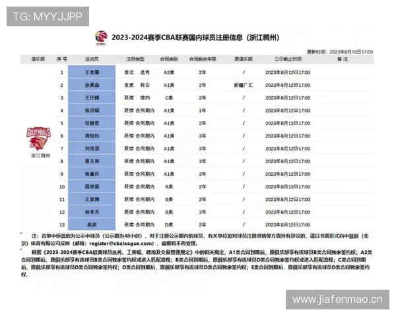Click '3年' remaining years in row 12
396x316 pixels.
pos(203,212)
